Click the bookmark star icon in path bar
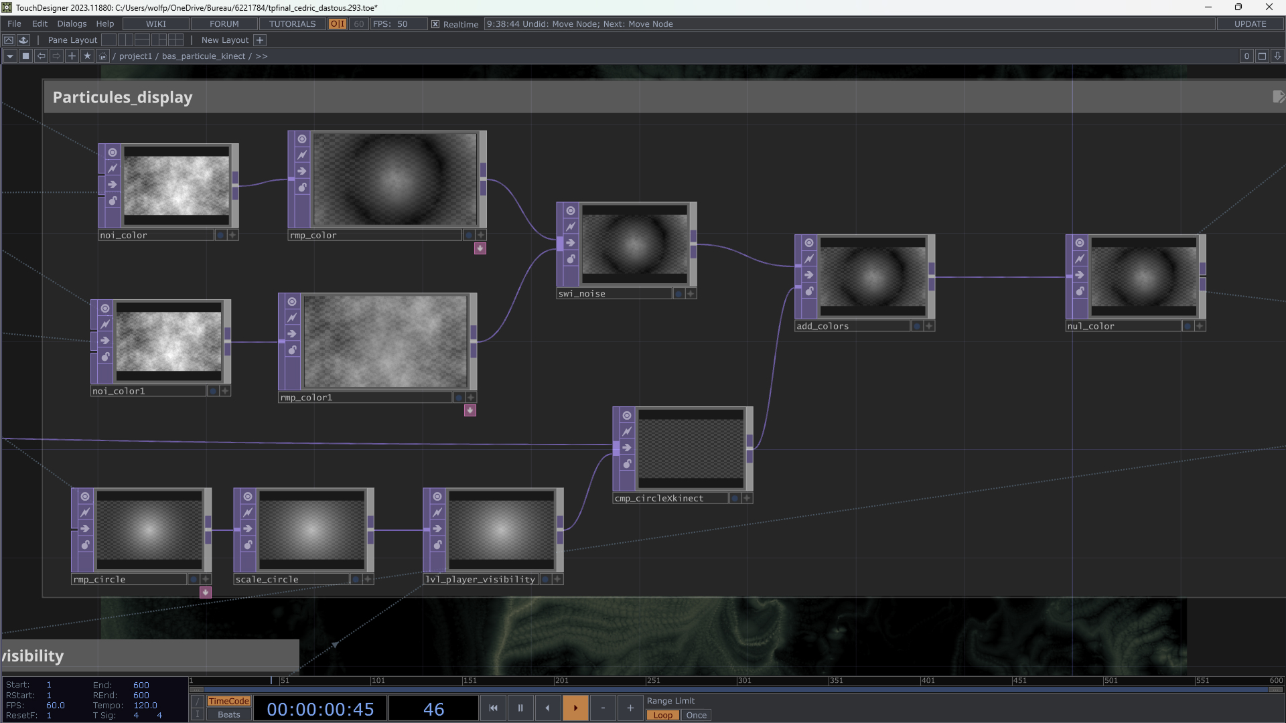This screenshot has width=1286, height=723. point(87,56)
